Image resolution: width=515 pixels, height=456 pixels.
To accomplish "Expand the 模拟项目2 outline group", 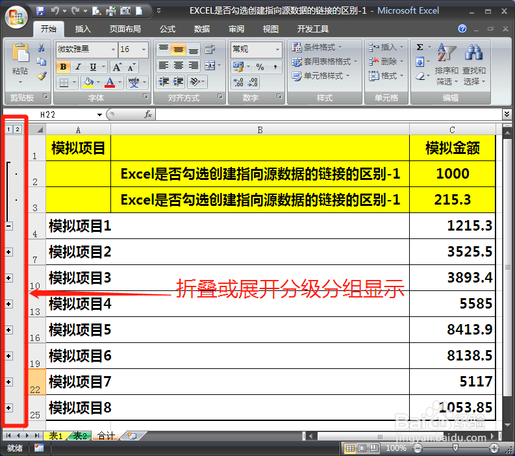I will coord(9,252).
